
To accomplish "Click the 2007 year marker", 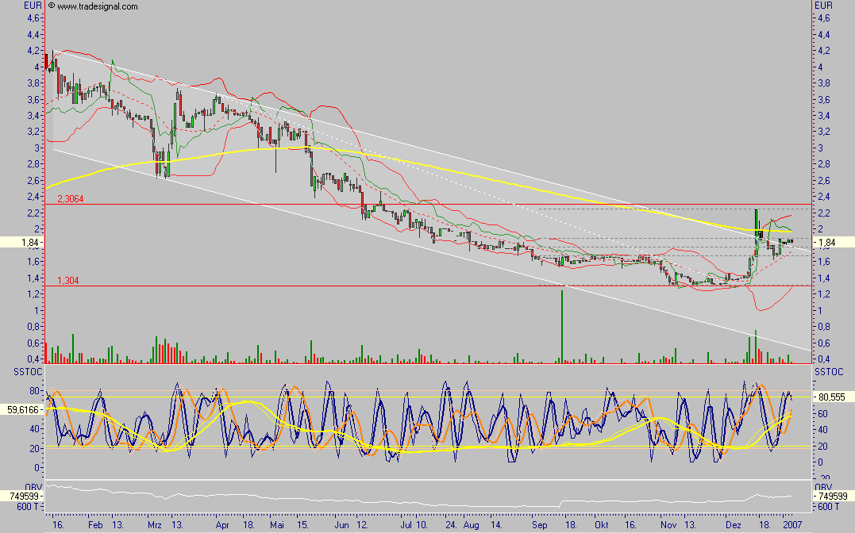I will pos(795,525).
